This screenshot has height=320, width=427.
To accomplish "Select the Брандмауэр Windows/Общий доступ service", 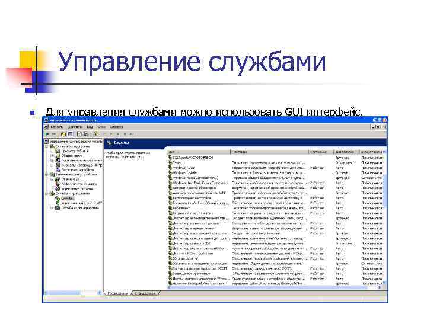I will point(275,203).
